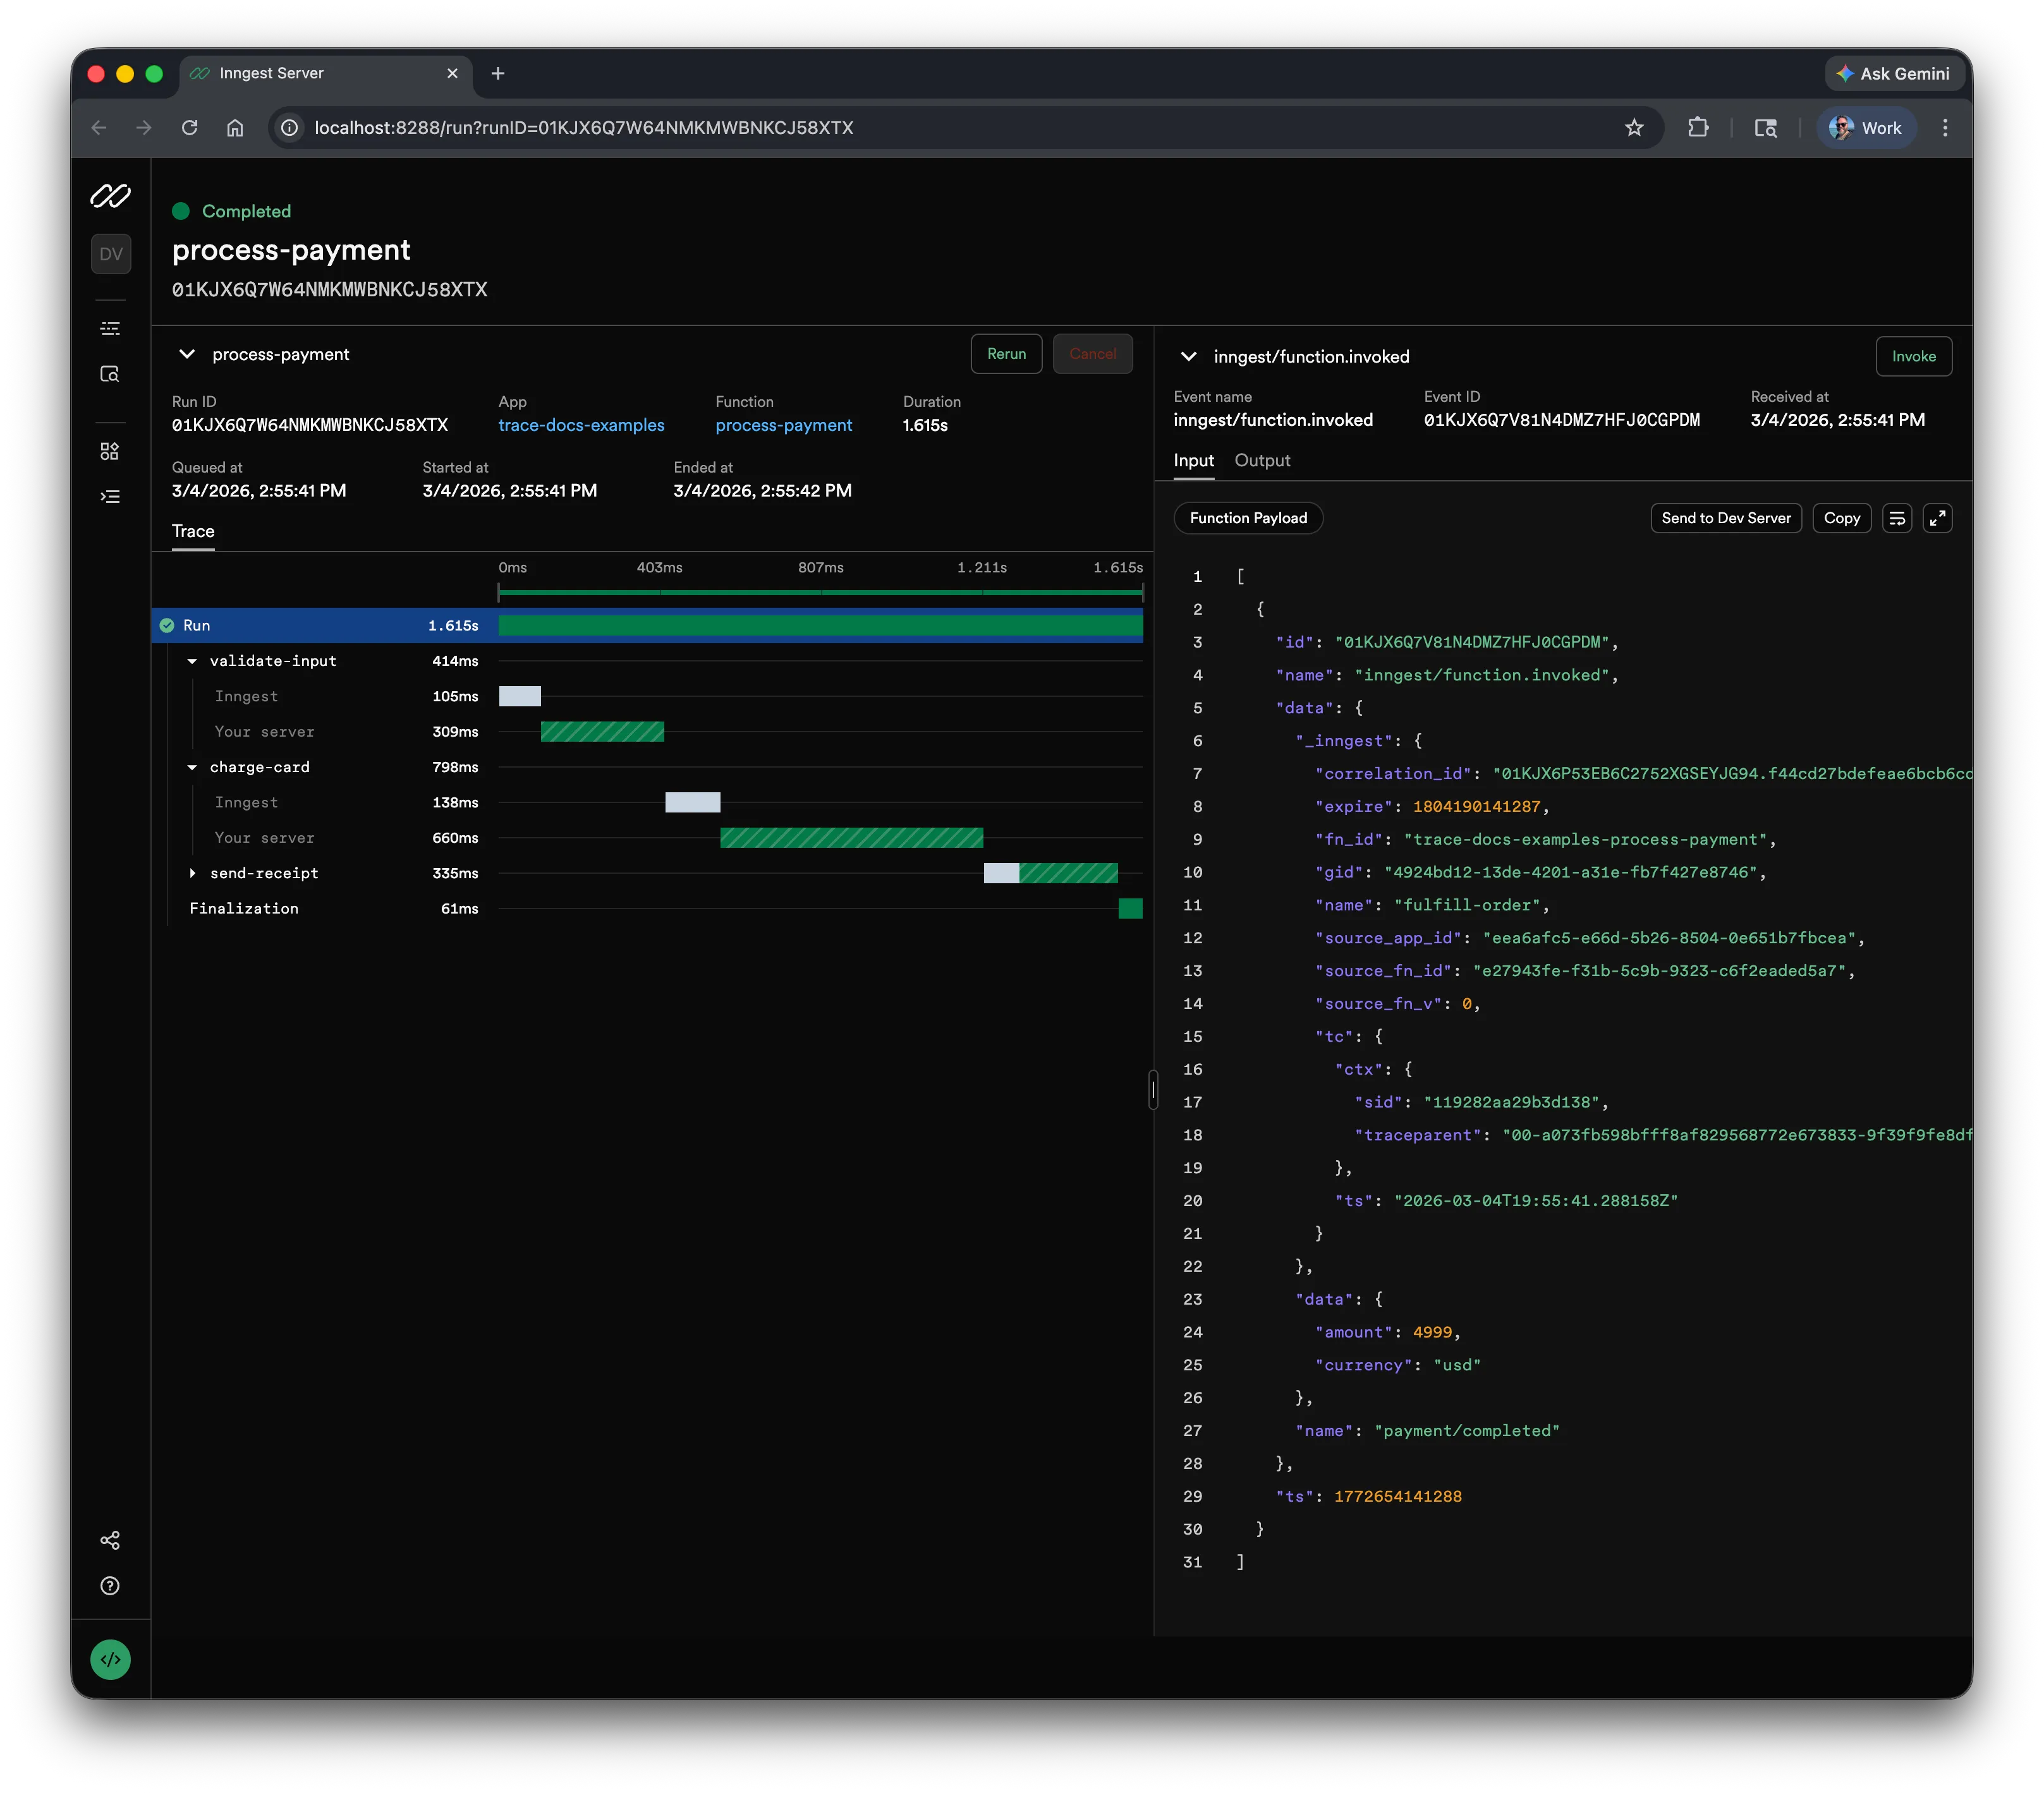Screen dimensions: 2044x1793
Task: Open the trace-docs-examples app link
Action: click(x=581, y=426)
